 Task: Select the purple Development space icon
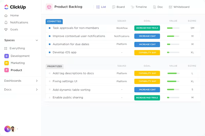7,56
